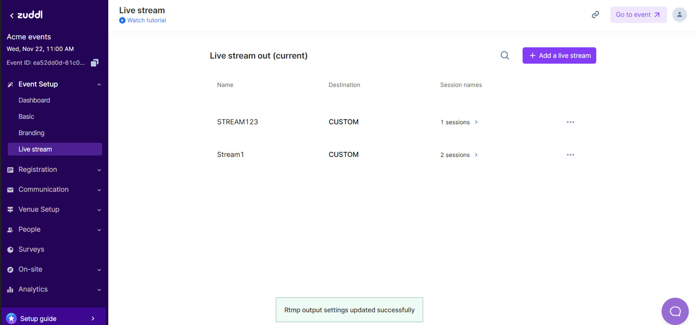Click the Destination column header
Screen dimensions: 695x325
(344, 85)
